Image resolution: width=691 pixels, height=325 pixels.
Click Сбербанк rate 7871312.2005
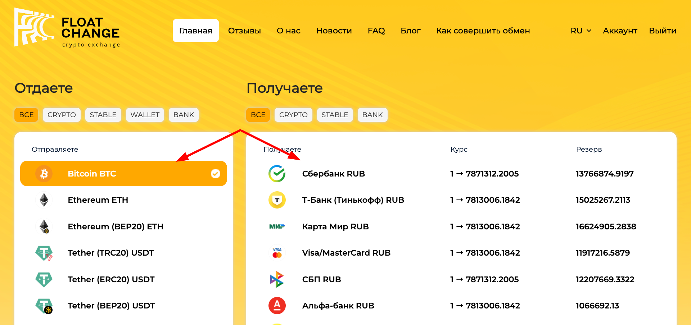484,174
